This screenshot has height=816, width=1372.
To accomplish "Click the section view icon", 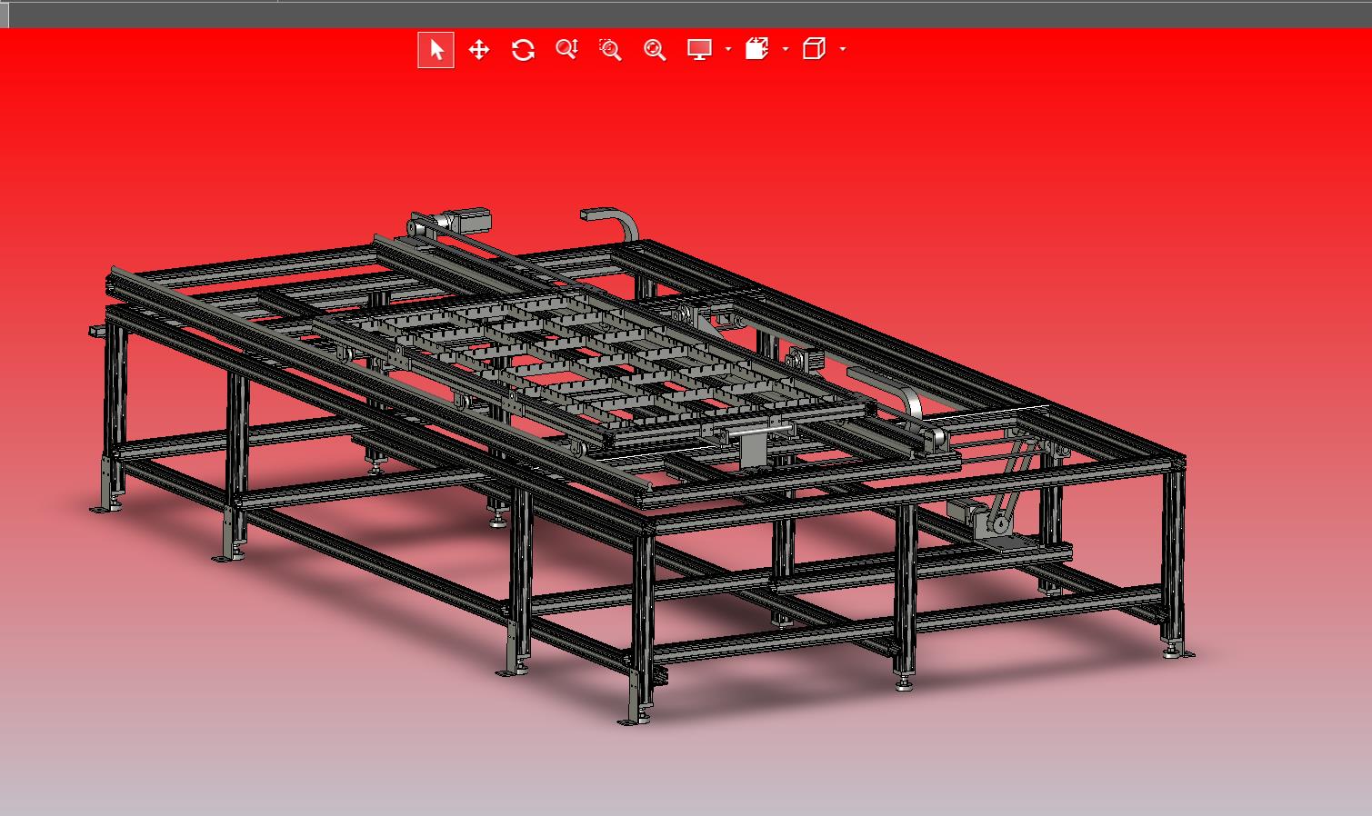I will pyautogui.click(x=756, y=49).
